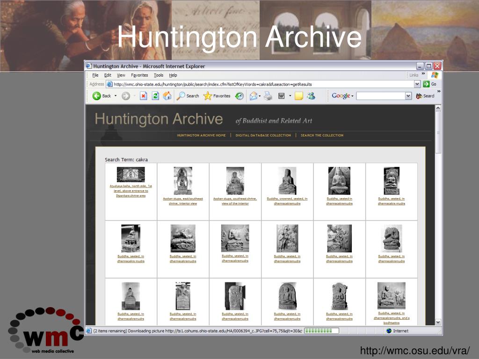Go to the Home page icon
Screen dimensions: 479x359
[167, 96]
